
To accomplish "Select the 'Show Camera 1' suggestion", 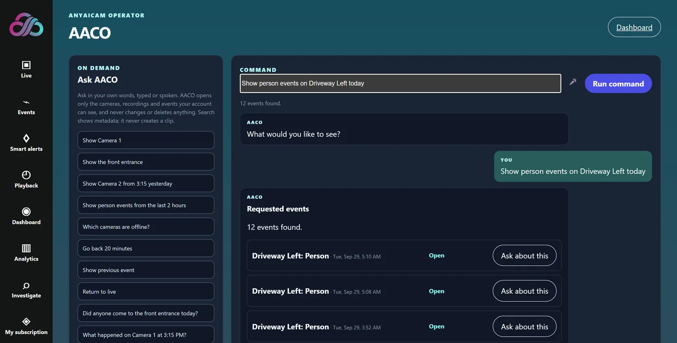I will [146, 140].
